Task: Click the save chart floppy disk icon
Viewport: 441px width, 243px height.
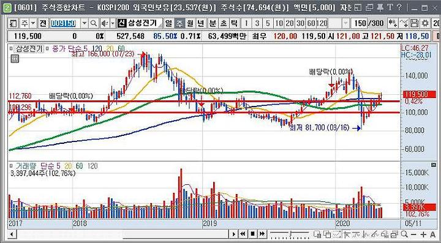Action: (x=414, y=23)
